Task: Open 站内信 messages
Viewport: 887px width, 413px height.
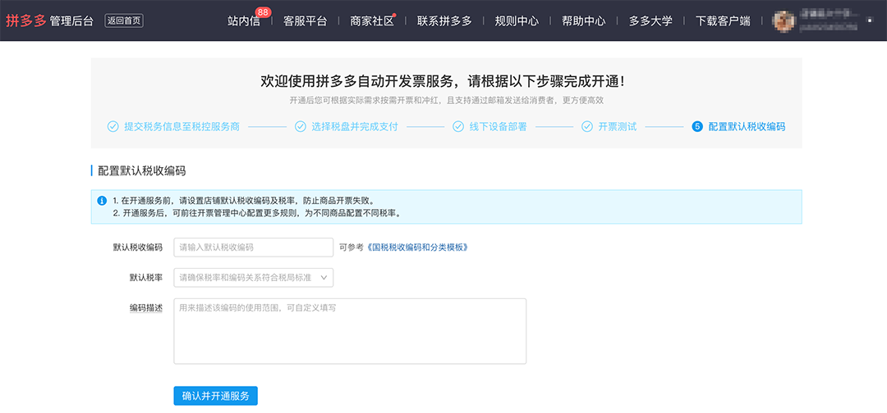Action: [x=244, y=20]
